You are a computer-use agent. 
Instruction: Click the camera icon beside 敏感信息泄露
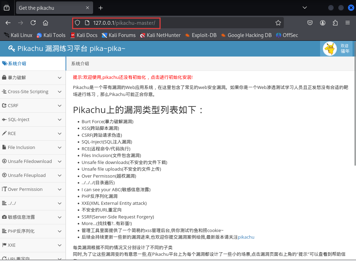[4, 217]
